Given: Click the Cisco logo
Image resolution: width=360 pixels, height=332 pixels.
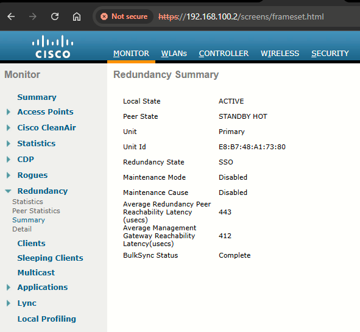Looking at the screenshot, I should (x=53, y=47).
